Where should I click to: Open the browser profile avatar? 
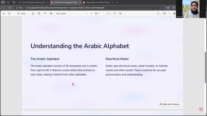(x=3, y=2)
